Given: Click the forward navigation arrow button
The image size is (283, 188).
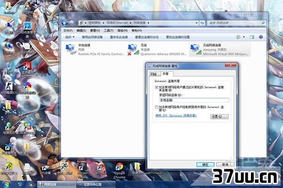Looking at the screenshot, I should (x=72, y=23).
